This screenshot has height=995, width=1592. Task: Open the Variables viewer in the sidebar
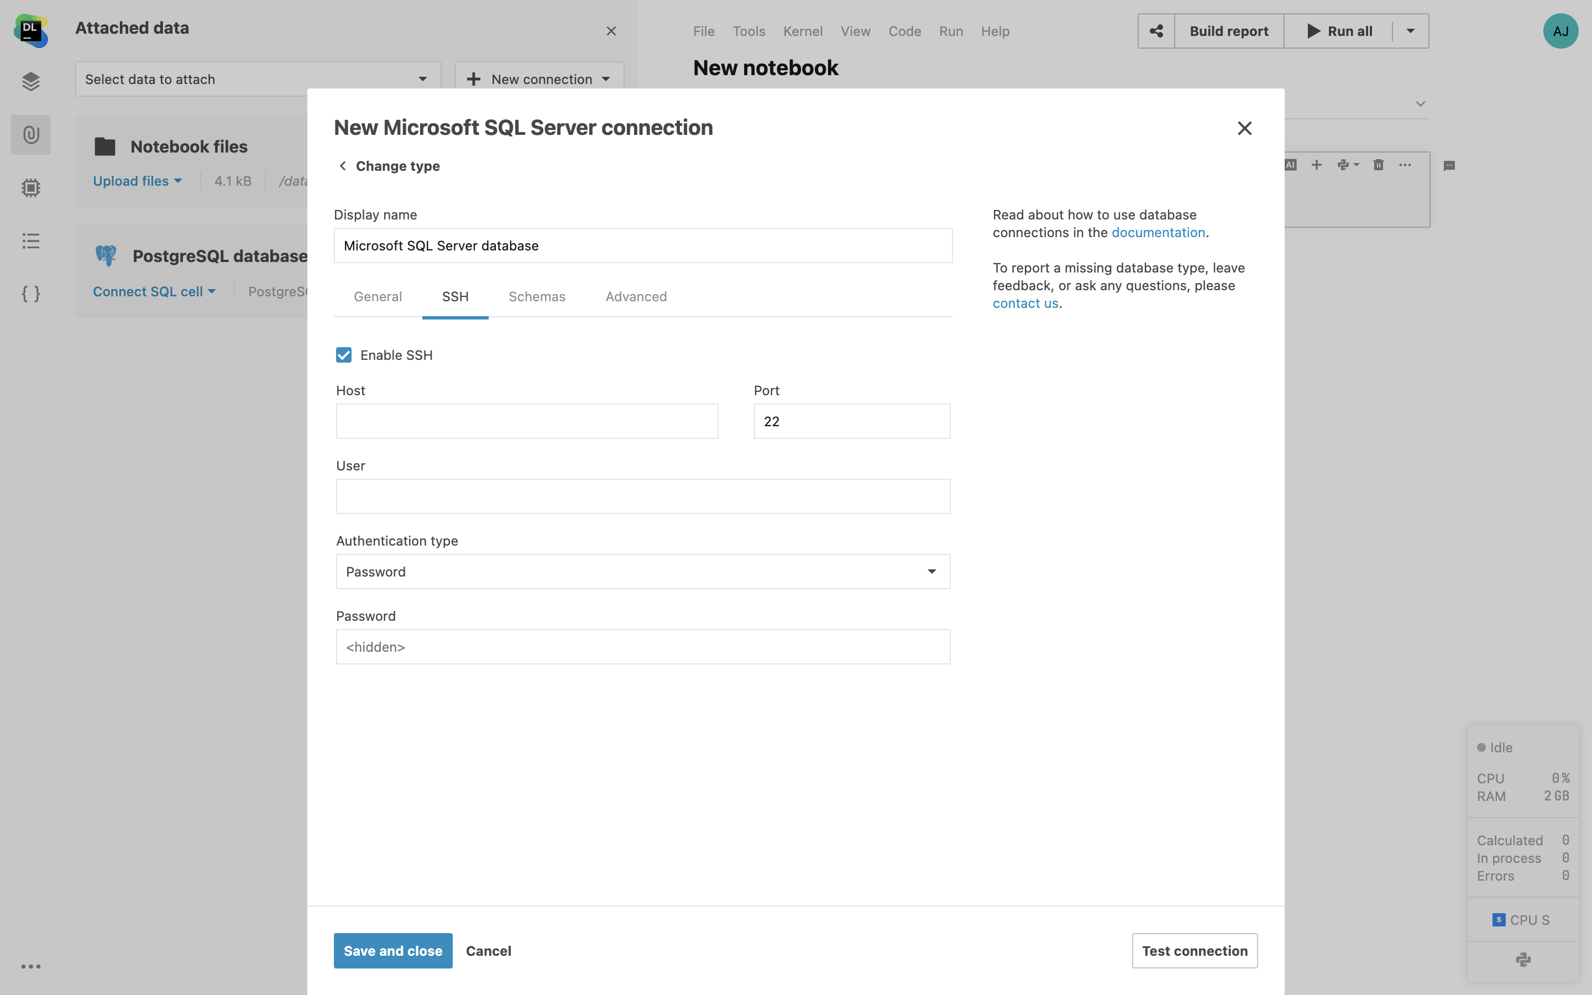(31, 294)
